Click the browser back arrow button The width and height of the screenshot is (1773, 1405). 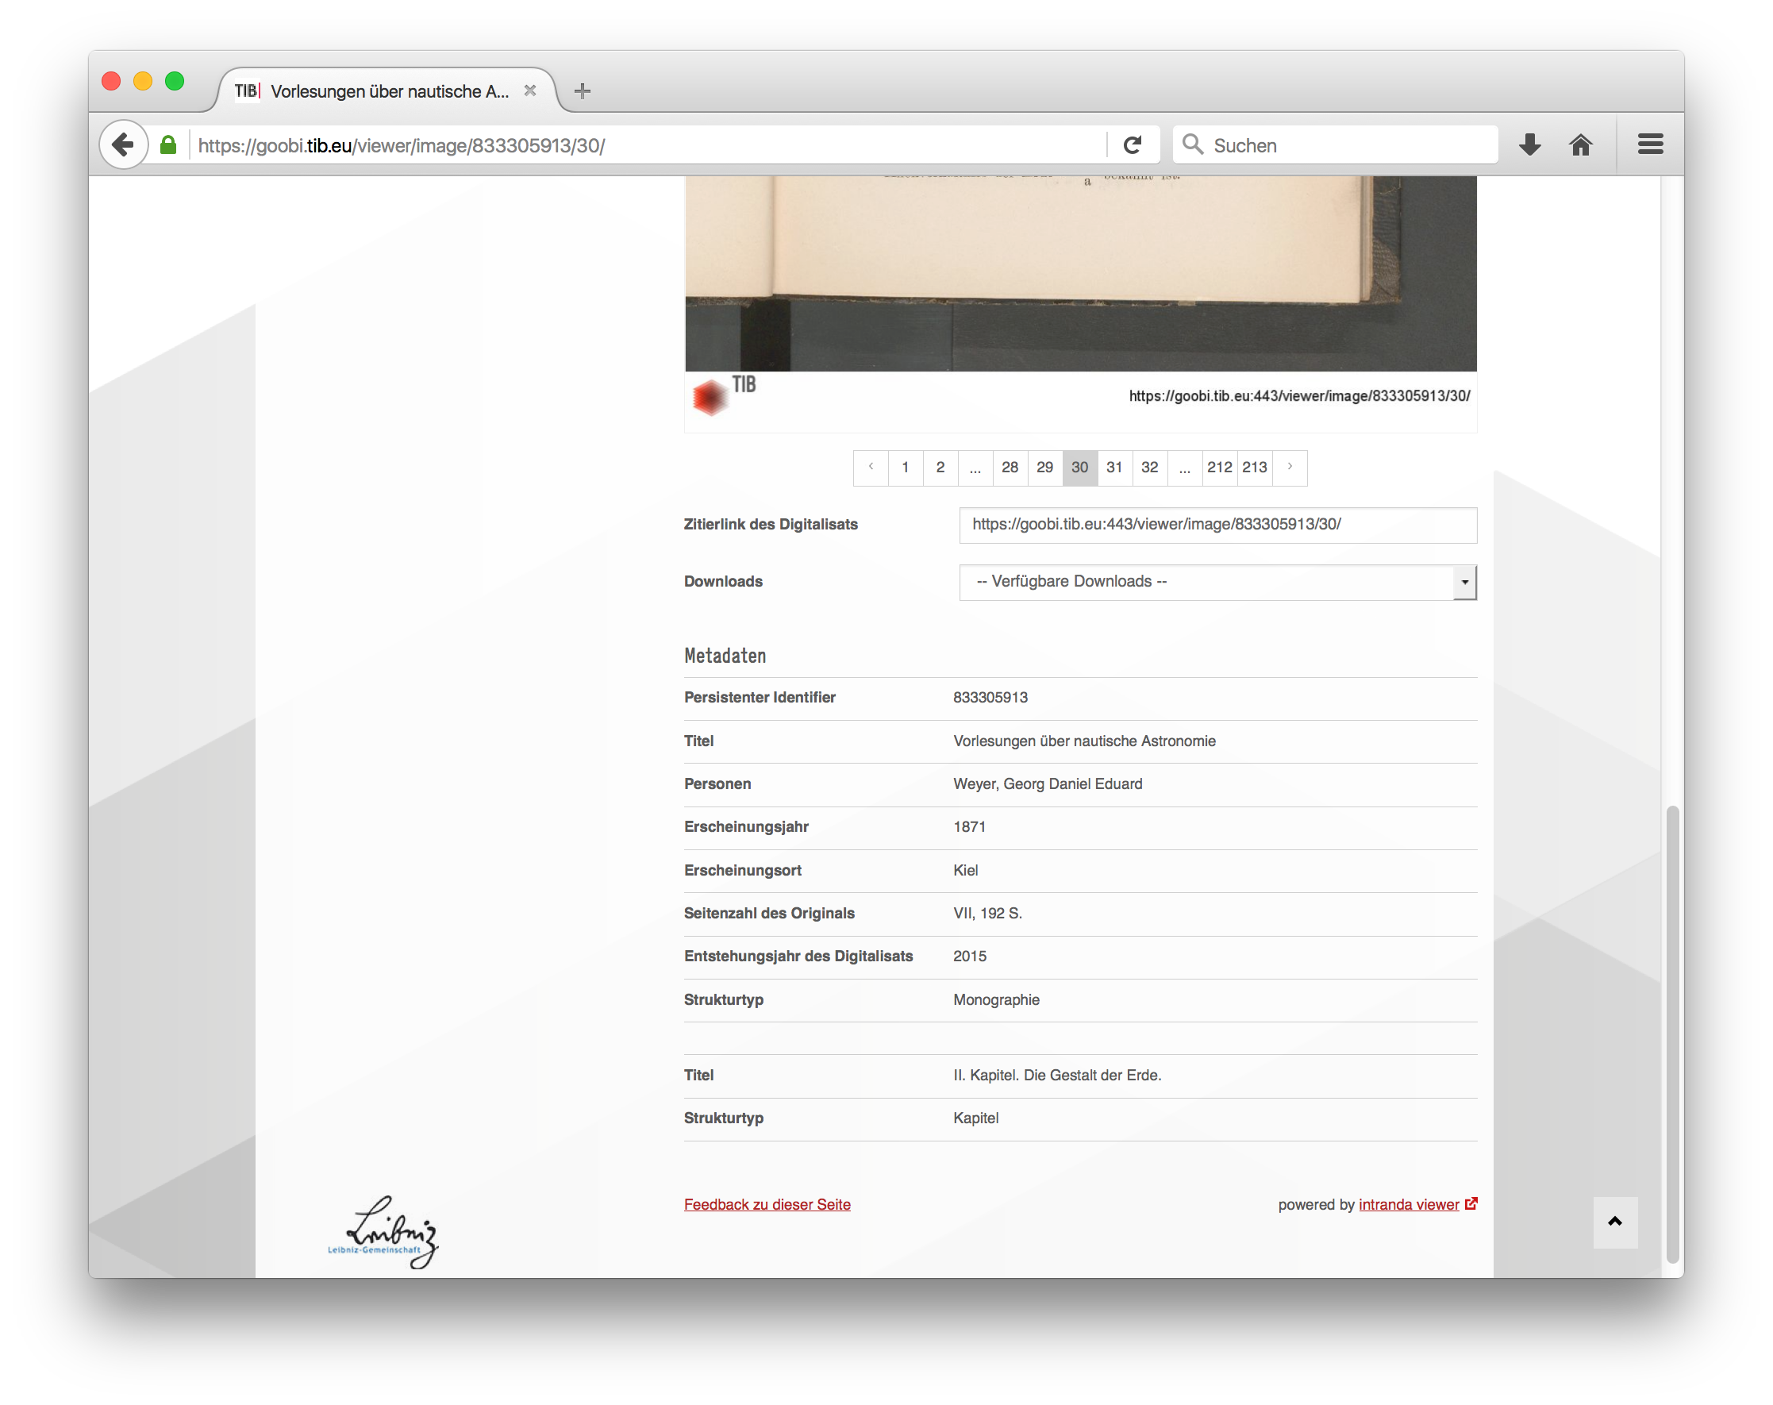(x=123, y=144)
